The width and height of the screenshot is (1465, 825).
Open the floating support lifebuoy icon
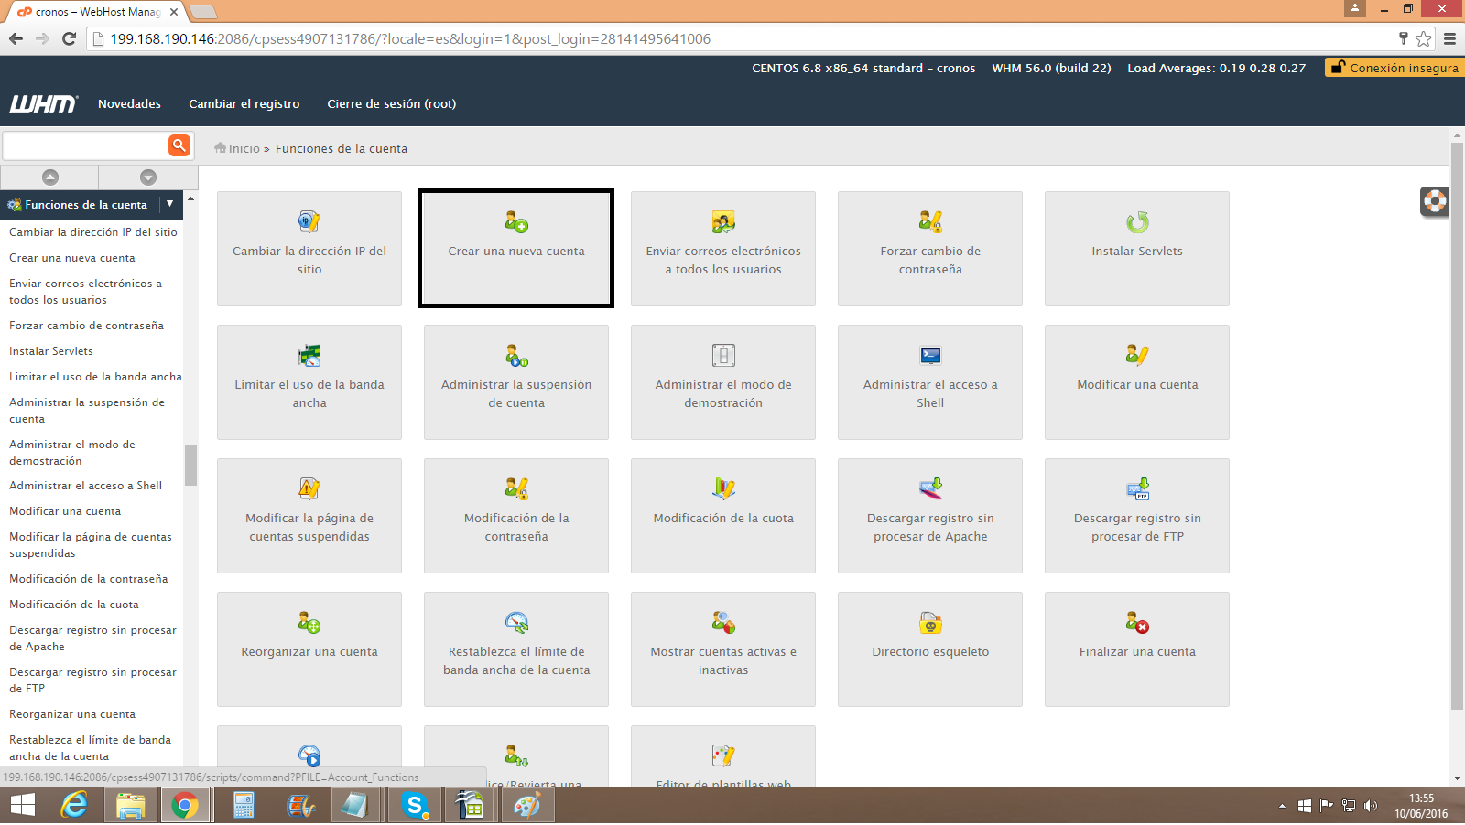click(1434, 201)
